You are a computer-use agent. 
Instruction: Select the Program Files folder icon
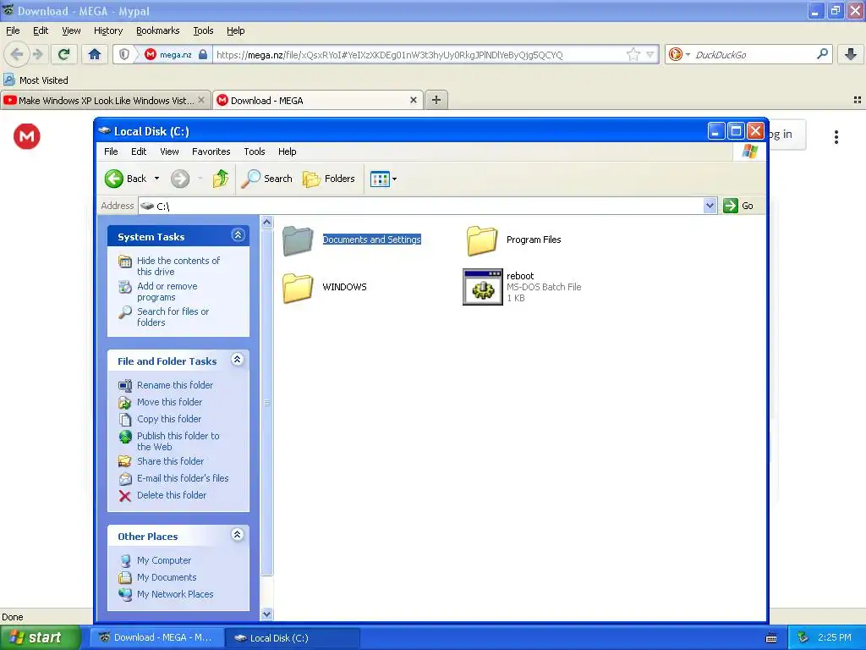point(482,240)
